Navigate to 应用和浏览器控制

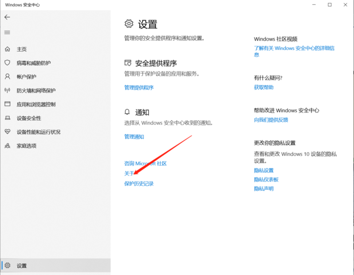[55, 104]
